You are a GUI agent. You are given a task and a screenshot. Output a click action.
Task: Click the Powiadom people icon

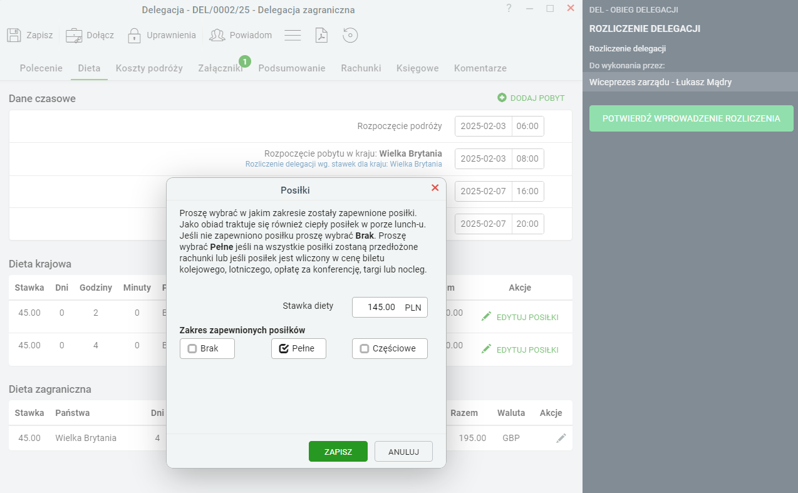(x=217, y=35)
